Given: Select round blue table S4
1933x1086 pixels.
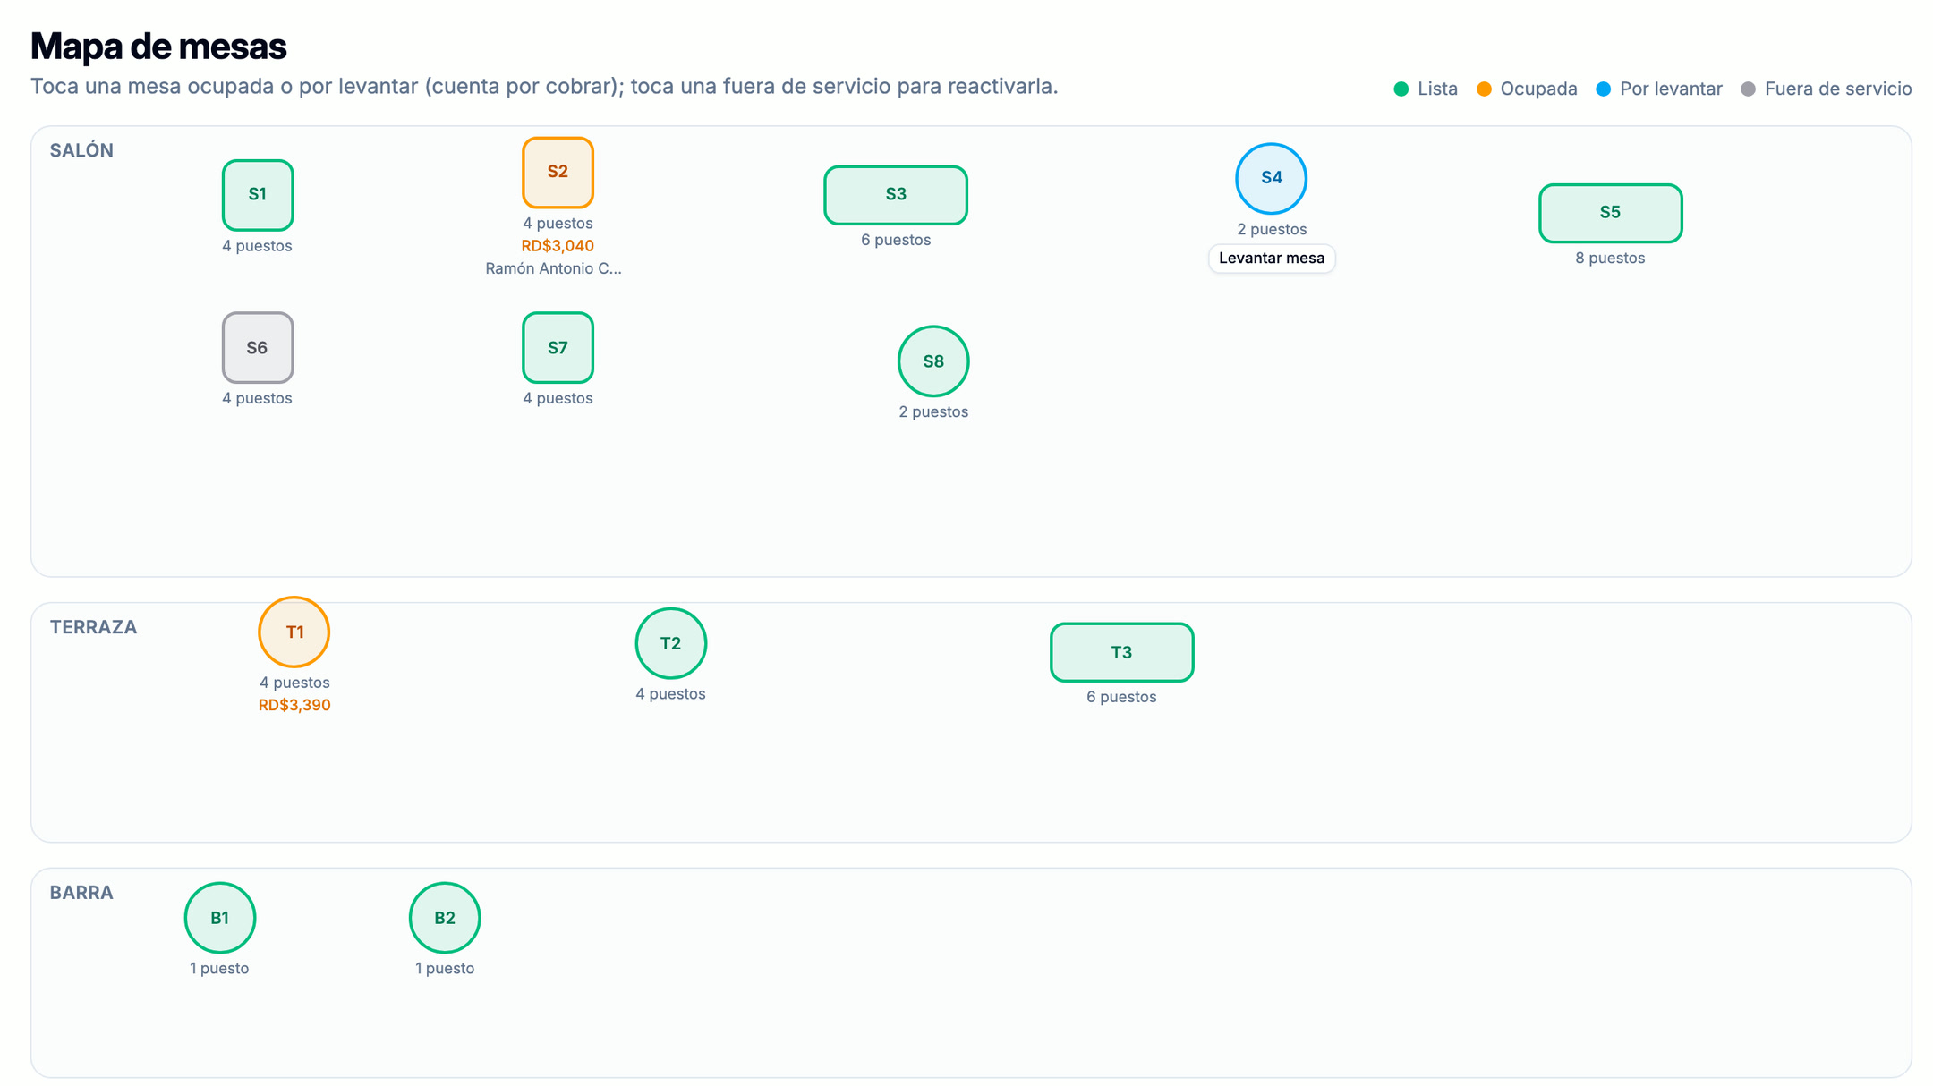Looking at the screenshot, I should (1271, 178).
